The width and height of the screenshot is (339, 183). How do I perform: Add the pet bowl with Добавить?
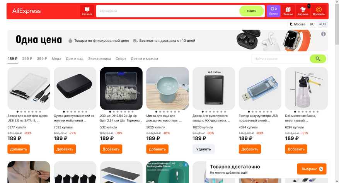click(x=157, y=149)
